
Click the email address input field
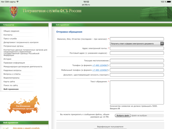(x=137, y=48)
